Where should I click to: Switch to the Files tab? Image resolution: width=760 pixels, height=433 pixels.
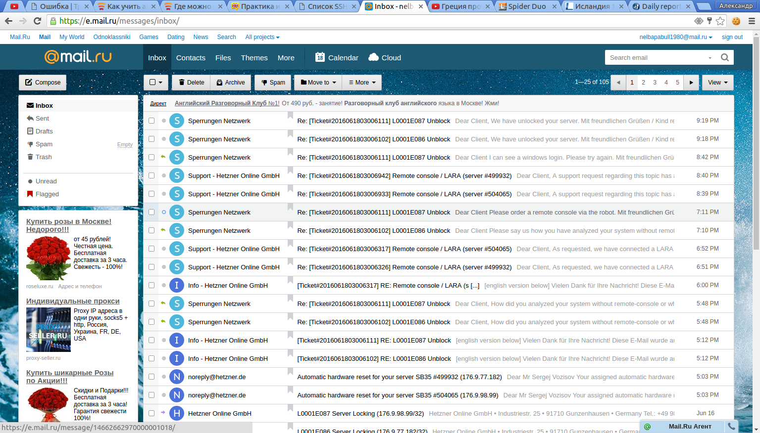pos(223,57)
